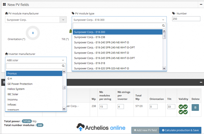Choose E19-240 SPR-240-NE-WHT-D-OPT module
Image resolution: width=204 pixels, height=134 pixels.
click(x=118, y=47)
